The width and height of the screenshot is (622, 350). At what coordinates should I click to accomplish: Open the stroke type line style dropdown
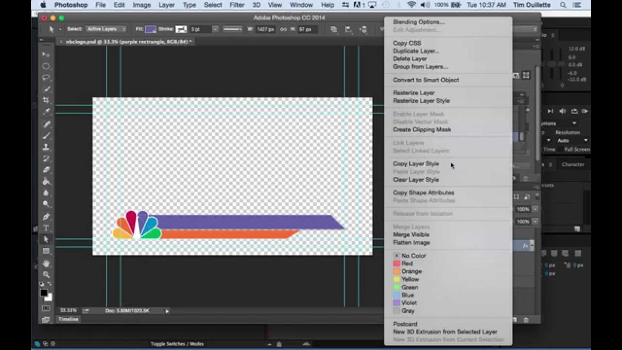pos(233,29)
